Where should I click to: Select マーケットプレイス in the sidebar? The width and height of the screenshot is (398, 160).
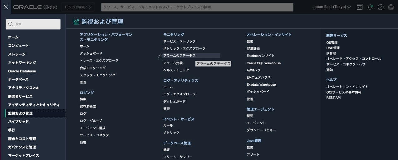click(24, 156)
